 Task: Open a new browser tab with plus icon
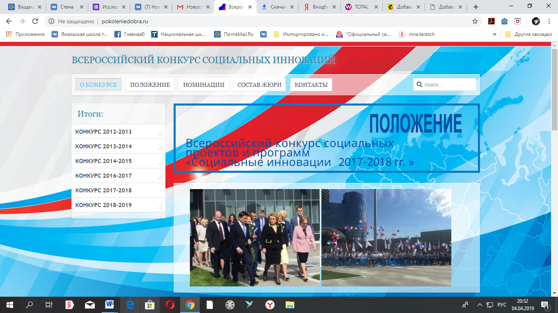(475, 7)
